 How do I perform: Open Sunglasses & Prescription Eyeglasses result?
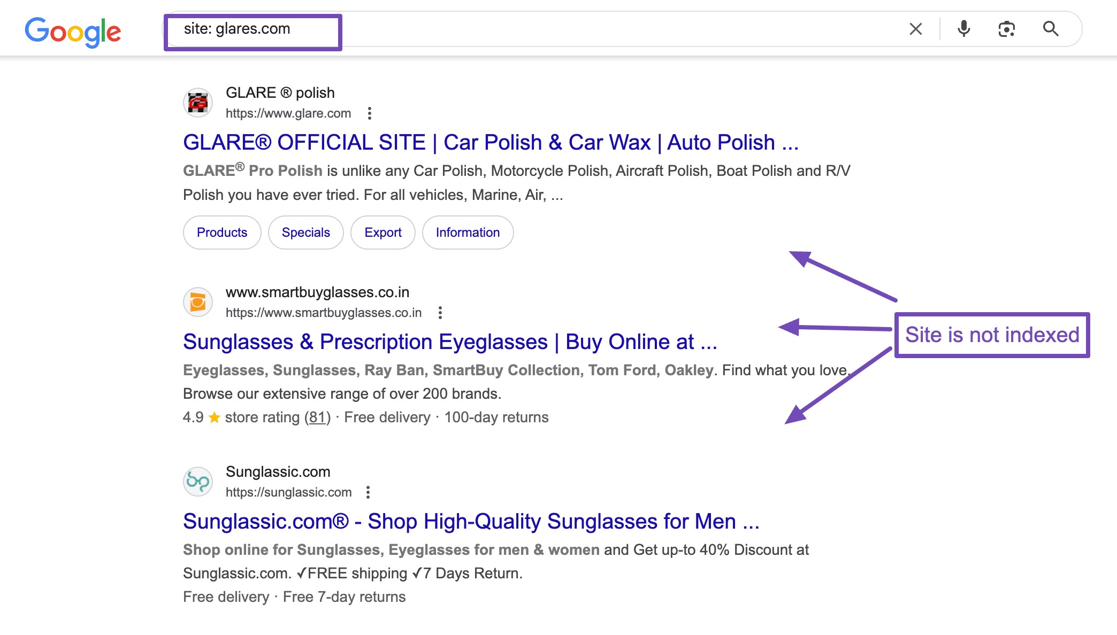click(x=450, y=342)
